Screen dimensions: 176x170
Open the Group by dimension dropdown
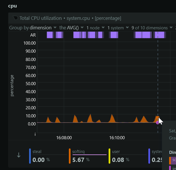pyautogui.click(x=33, y=28)
